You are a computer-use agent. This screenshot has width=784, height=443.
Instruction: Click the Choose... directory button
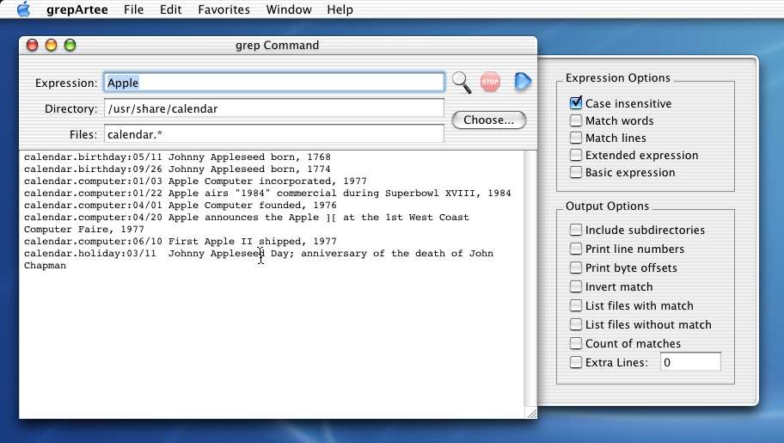(488, 120)
